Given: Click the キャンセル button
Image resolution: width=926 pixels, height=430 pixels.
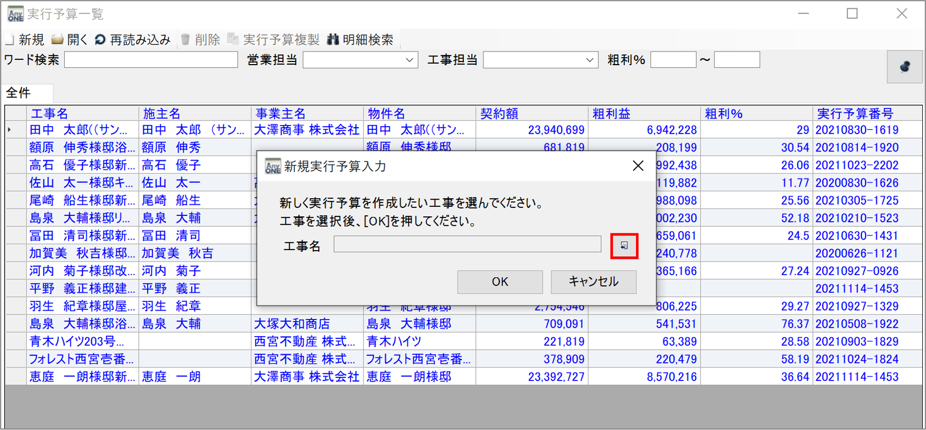Looking at the screenshot, I should pos(593,282).
